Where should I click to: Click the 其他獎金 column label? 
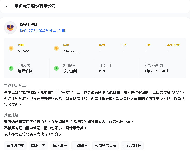tap(173, 45)
